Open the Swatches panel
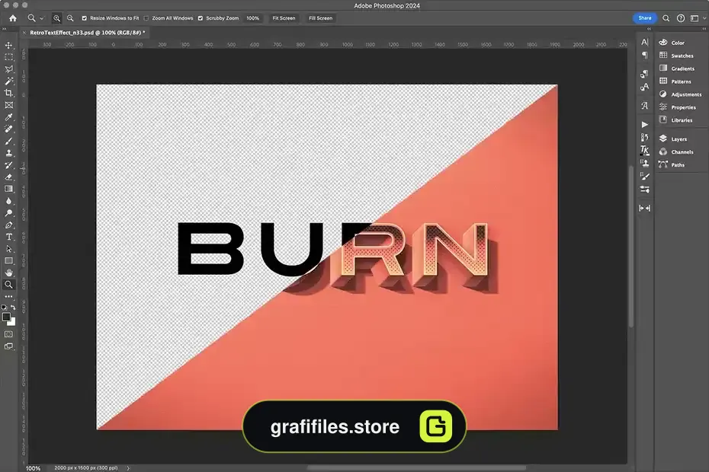709x472 pixels. coord(681,56)
